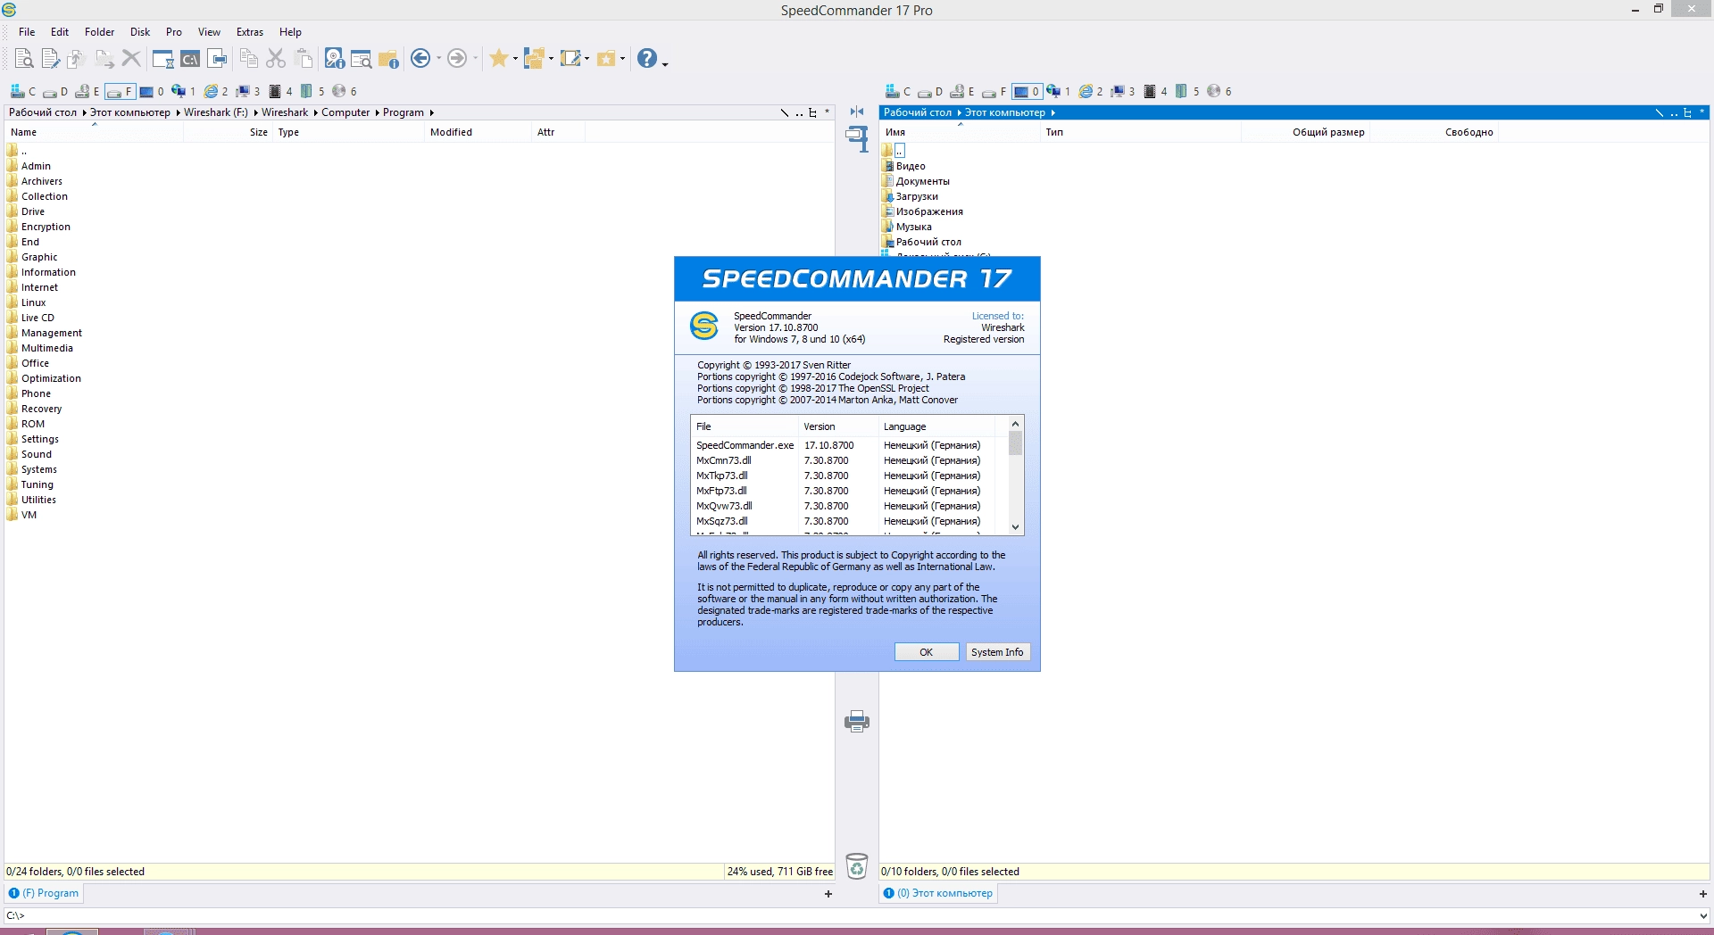Screen dimensions: 1714x935
Task: Select MxFtp73.dll row in About list
Action: pyautogui.click(x=852, y=491)
